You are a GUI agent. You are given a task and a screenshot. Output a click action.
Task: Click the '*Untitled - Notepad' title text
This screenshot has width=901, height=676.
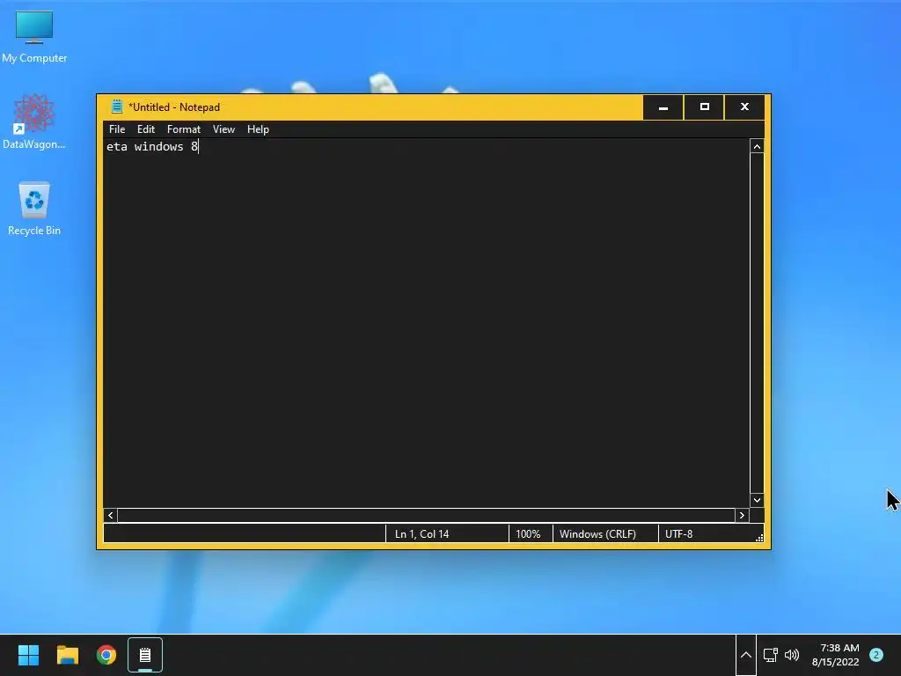(x=174, y=107)
